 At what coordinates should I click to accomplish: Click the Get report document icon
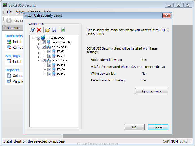click(9, 76)
